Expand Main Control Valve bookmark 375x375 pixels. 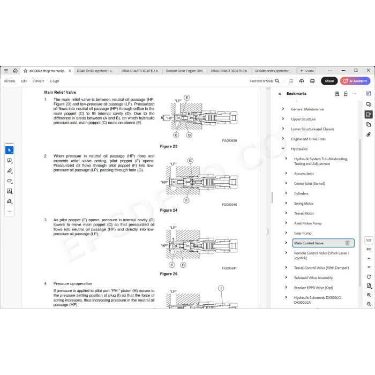coord(286,243)
